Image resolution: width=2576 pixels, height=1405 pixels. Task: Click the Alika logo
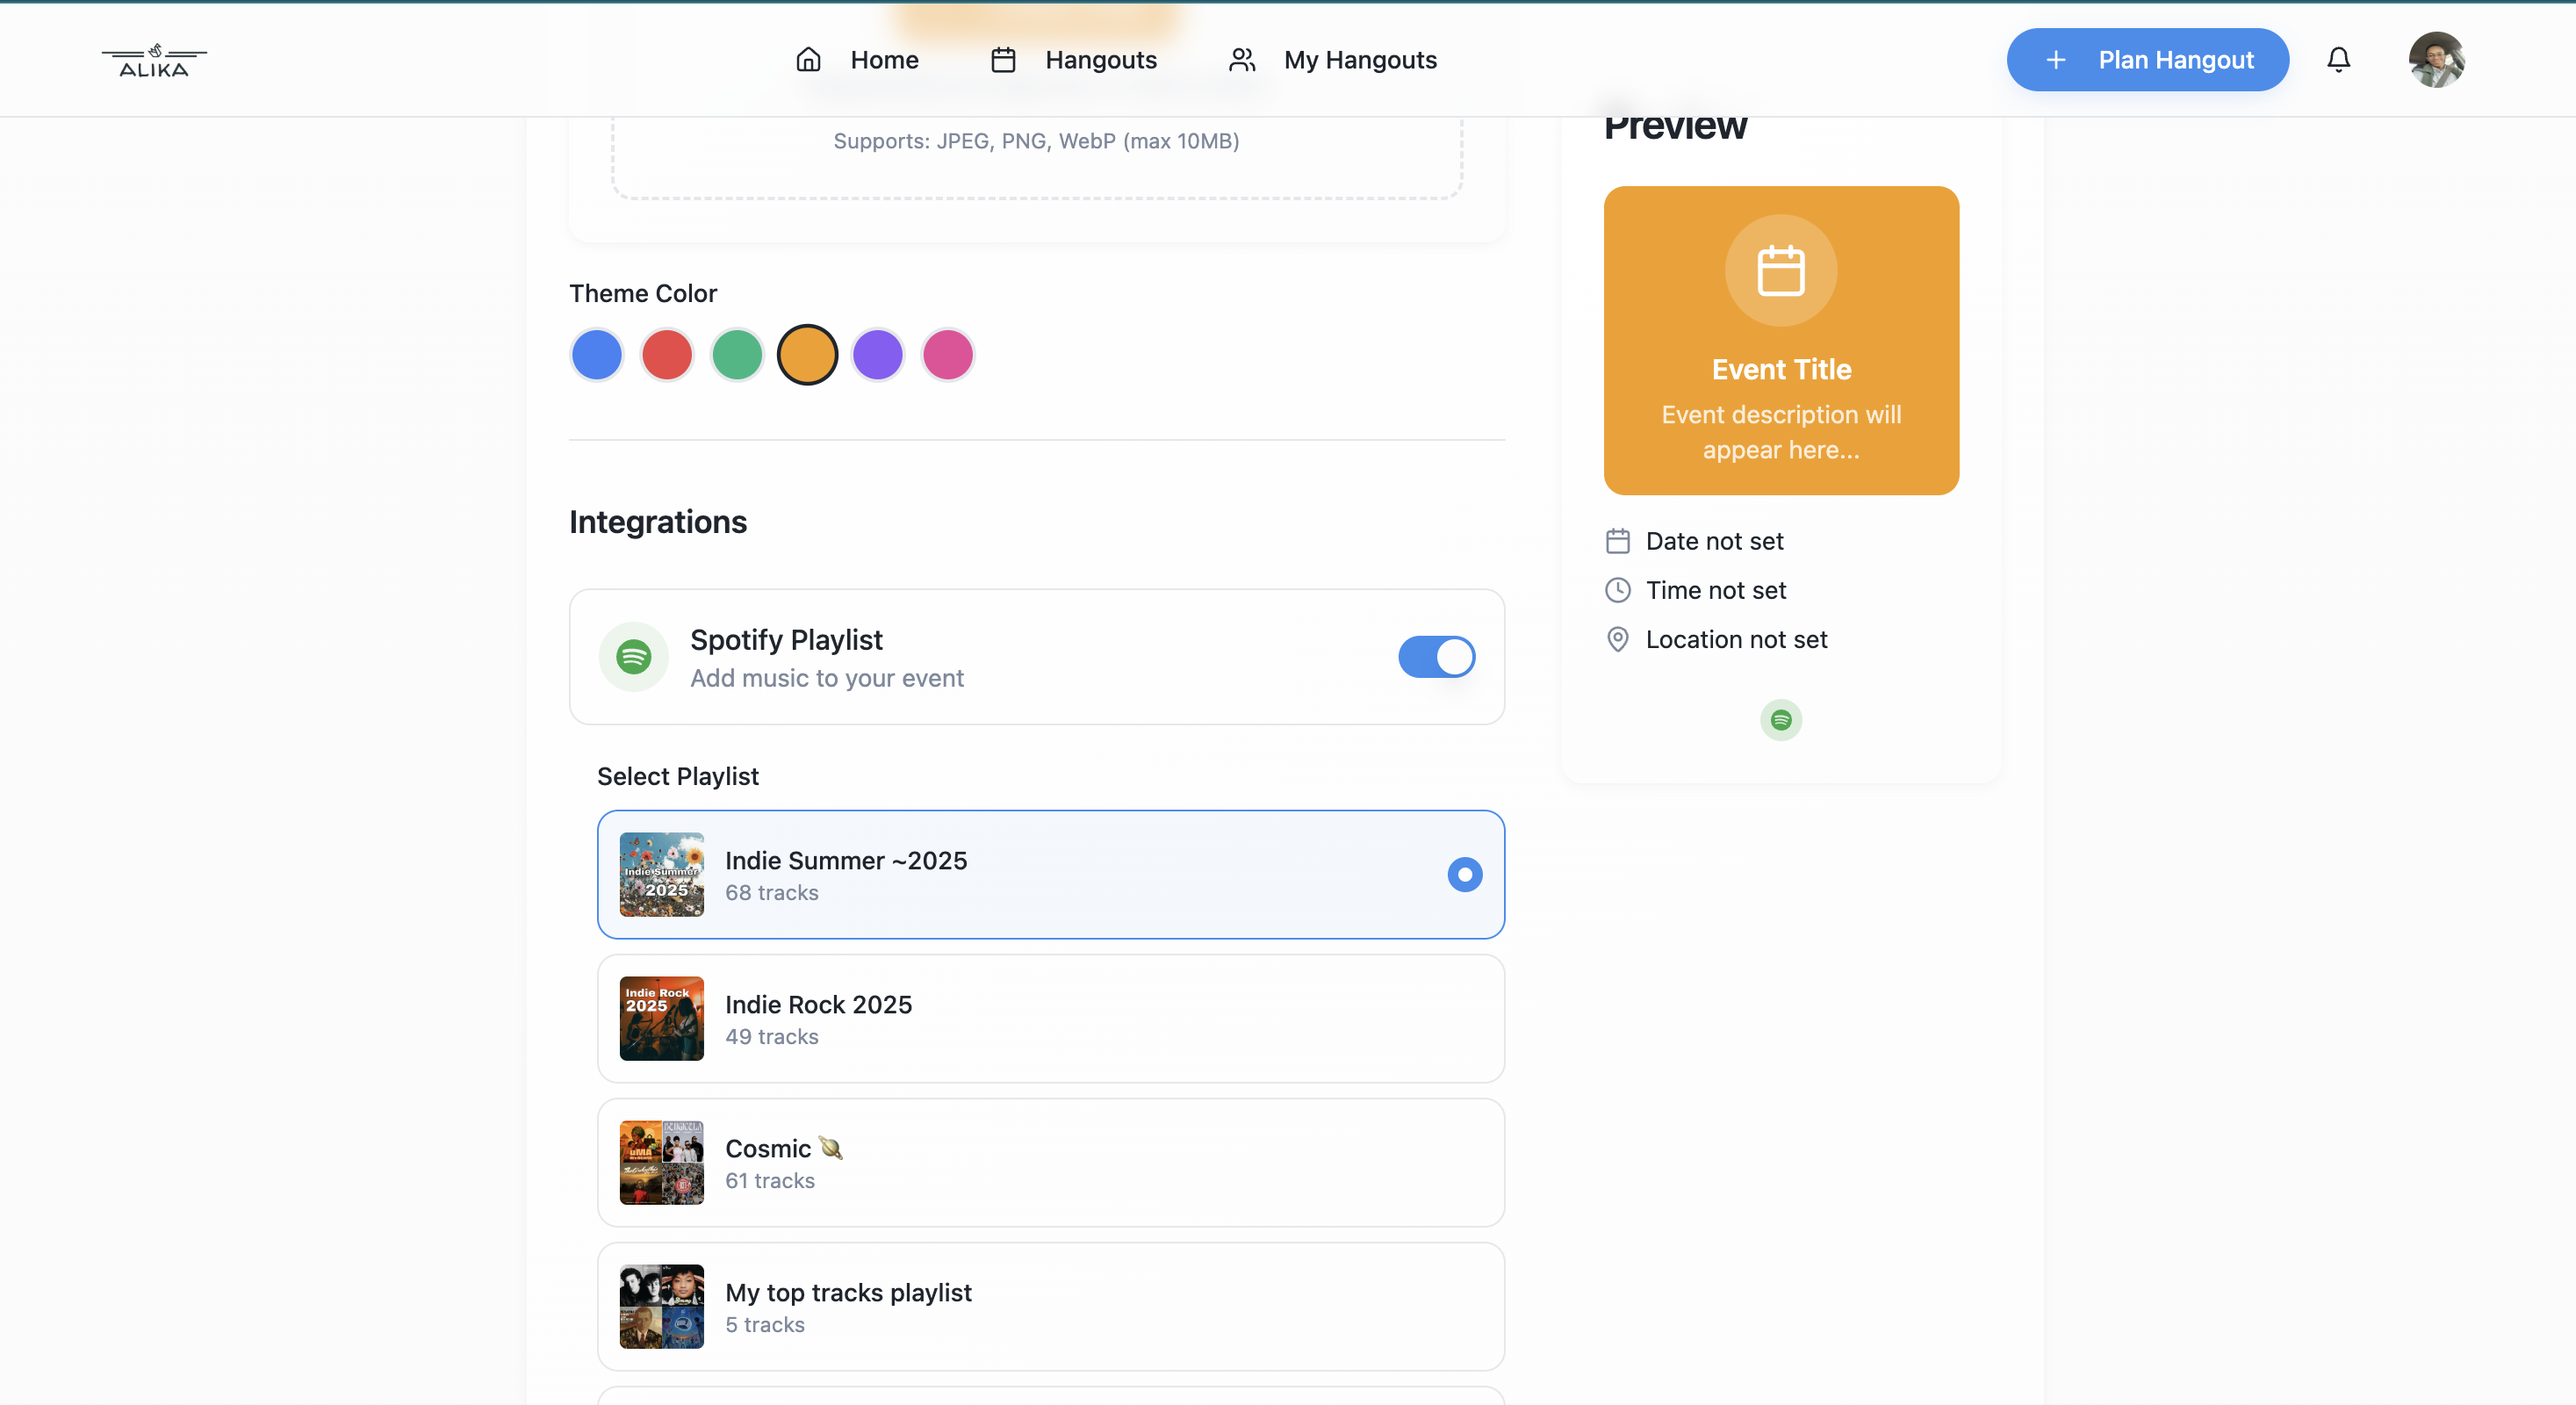(x=154, y=61)
